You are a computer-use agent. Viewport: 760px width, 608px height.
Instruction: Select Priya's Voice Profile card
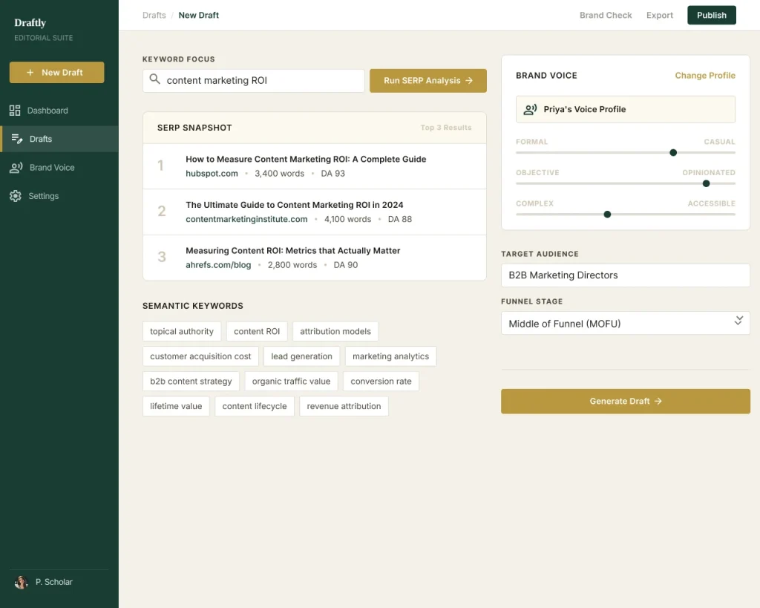tap(625, 110)
